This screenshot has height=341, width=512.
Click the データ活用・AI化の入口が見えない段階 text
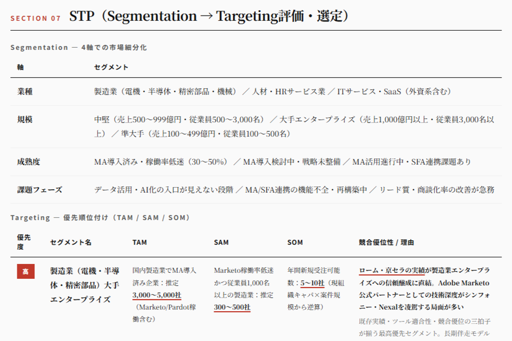163,190
